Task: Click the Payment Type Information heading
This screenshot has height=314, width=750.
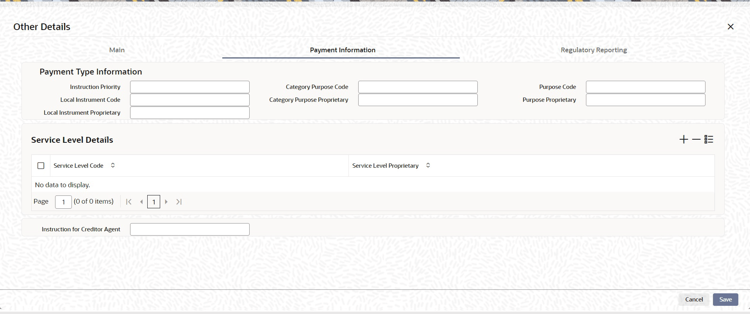Action: [x=91, y=72]
